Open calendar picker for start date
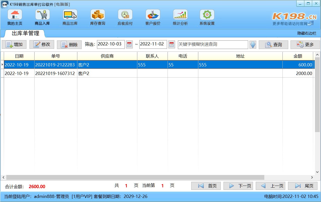 pos(129,45)
